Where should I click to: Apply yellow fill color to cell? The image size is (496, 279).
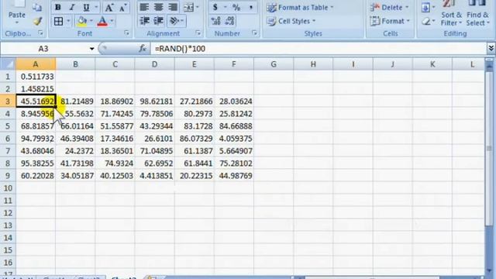point(82,21)
